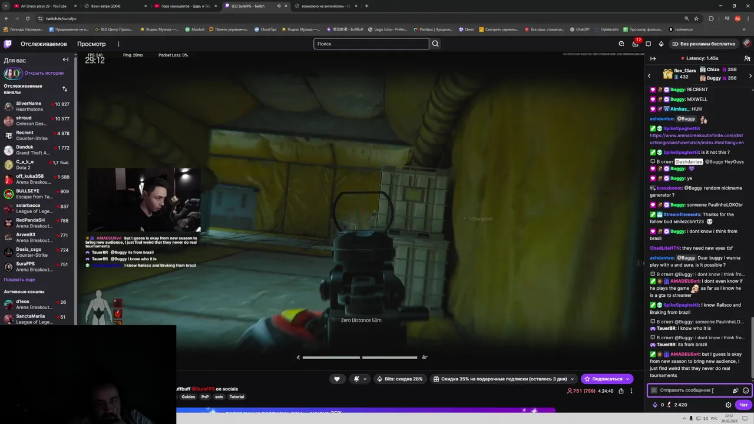Click the search magnifier button
This screenshot has height=424, width=754.
click(x=435, y=44)
